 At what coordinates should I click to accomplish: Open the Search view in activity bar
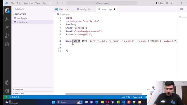(7, 19)
